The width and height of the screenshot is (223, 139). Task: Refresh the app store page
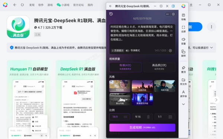(x=22, y=5)
